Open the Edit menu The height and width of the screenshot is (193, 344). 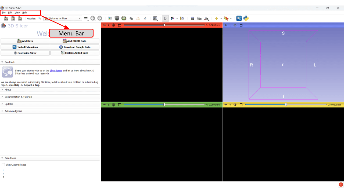click(x=10, y=13)
